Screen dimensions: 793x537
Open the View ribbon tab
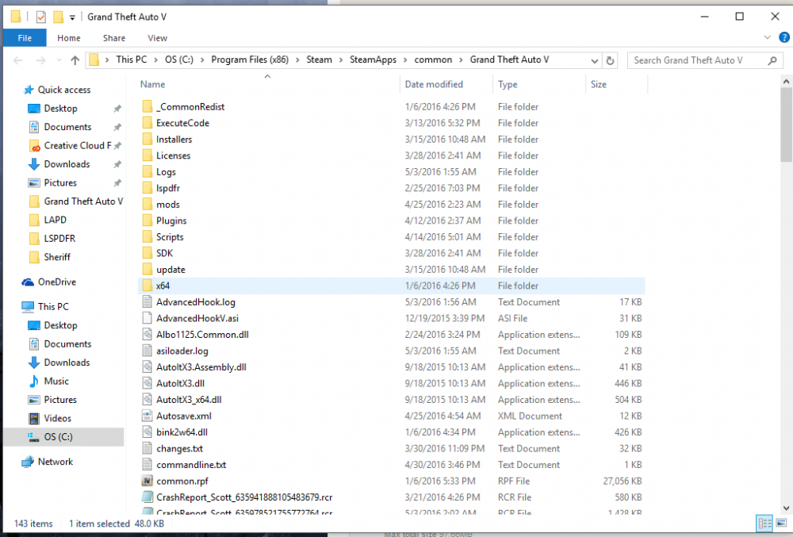pos(157,38)
